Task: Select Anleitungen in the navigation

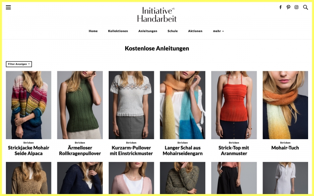Action: [148, 31]
